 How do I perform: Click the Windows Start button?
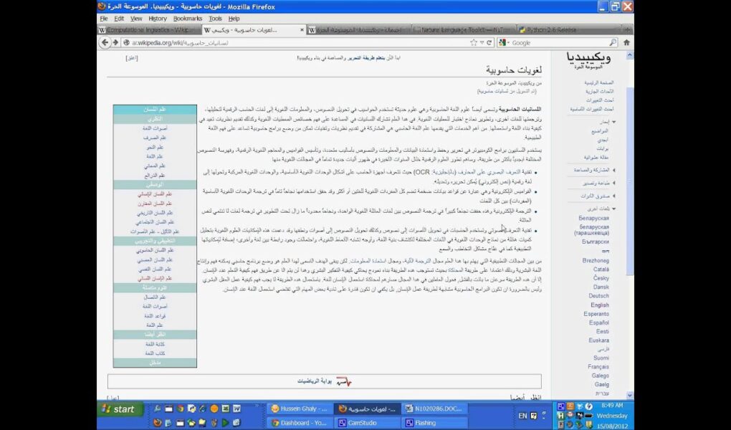click(118, 409)
